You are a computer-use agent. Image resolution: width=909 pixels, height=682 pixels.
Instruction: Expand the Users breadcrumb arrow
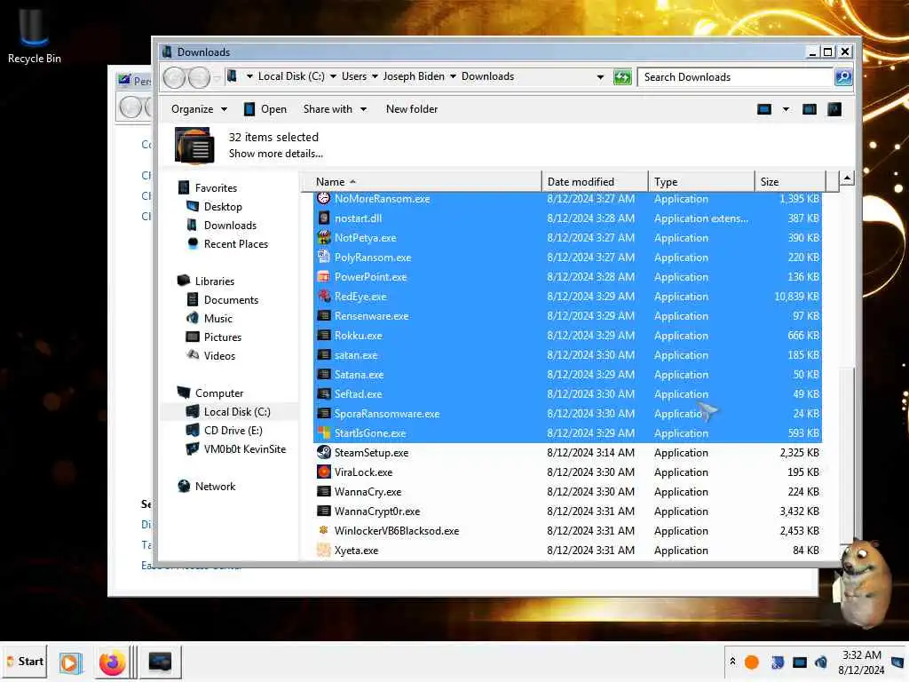tap(375, 76)
